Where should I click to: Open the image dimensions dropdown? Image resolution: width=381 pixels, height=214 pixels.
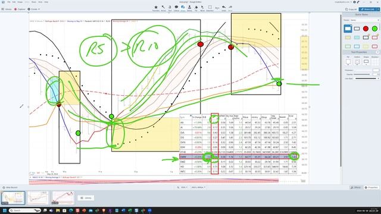coord(198,187)
